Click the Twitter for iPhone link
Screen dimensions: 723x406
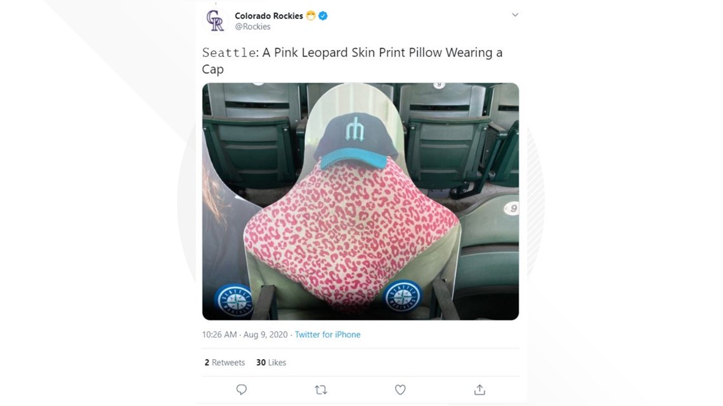[327, 334]
